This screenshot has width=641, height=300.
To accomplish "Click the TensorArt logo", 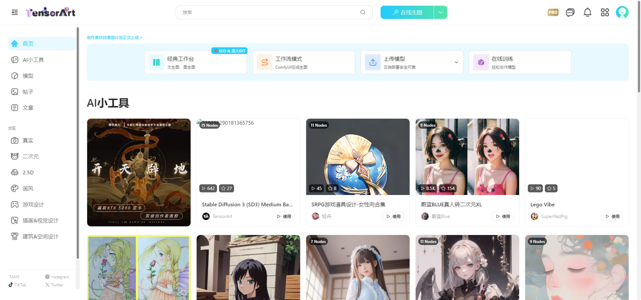I will coord(50,12).
